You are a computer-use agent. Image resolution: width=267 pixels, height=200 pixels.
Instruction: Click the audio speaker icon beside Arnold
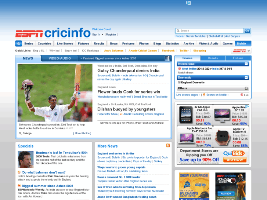[x=121, y=114]
